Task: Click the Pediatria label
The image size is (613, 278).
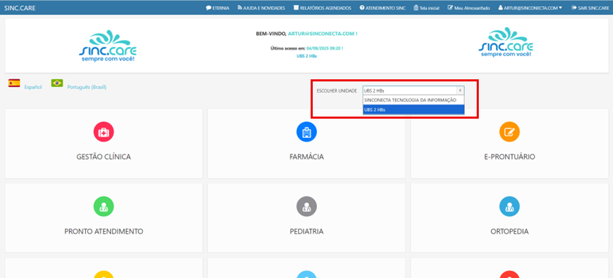Action: tap(306, 231)
